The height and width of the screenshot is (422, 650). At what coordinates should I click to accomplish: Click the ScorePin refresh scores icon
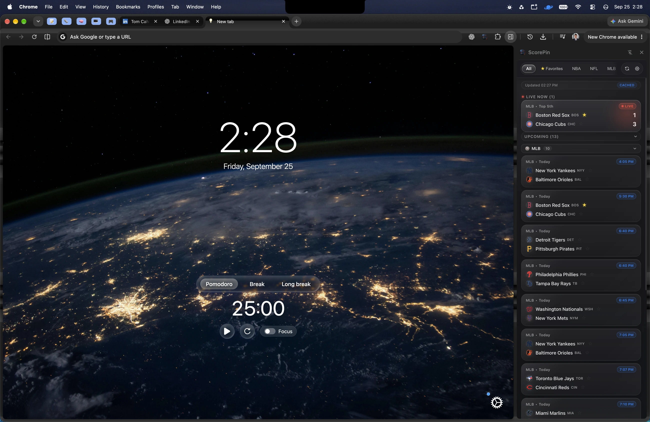click(x=627, y=68)
